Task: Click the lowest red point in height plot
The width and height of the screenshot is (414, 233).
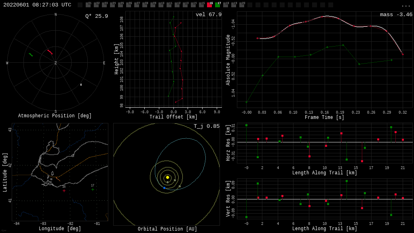Action: tap(175, 102)
